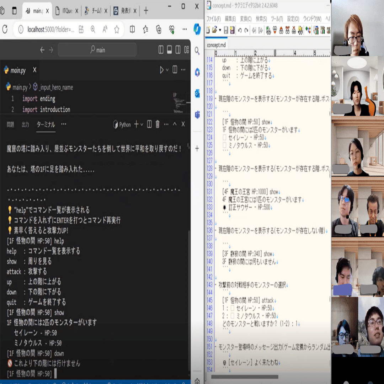Open more editor actions in main.py tab bar
The height and width of the screenshot is (384, 384).
point(183,70)
